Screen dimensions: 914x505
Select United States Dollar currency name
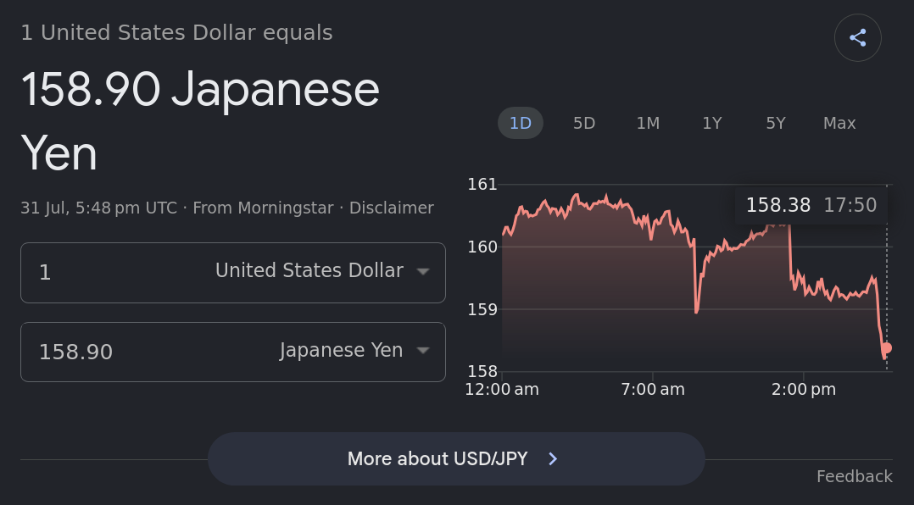click(x=309, y=271)
